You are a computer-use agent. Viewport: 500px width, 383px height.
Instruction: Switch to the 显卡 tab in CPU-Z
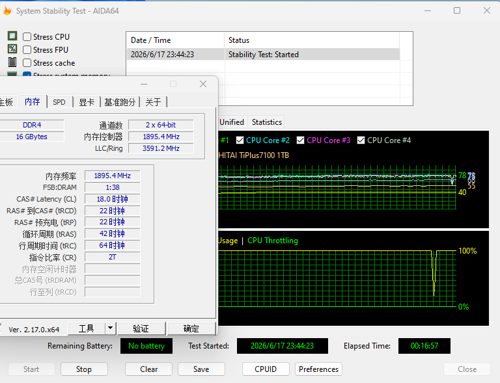[x=87, y=102]
